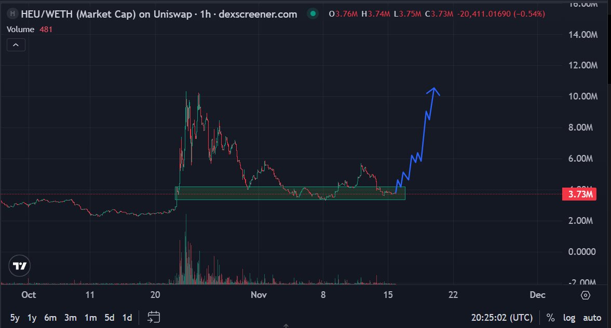This screenshot has height=328, width=611.
Task: Open the go-to-date calendar icon
Action: tap(153, 317)
